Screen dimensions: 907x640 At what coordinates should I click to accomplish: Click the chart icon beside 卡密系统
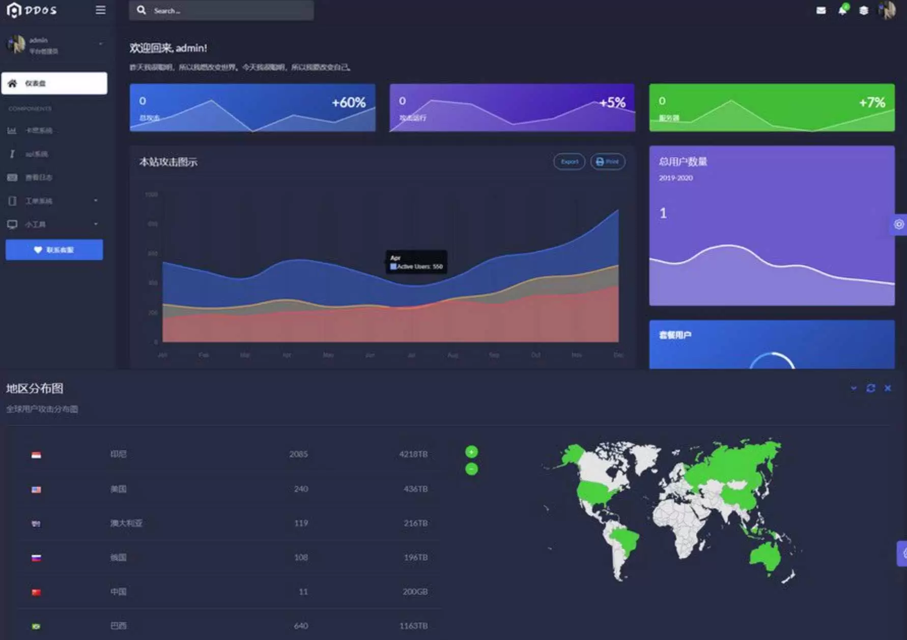pyautogui.click(x=12, y=131)
